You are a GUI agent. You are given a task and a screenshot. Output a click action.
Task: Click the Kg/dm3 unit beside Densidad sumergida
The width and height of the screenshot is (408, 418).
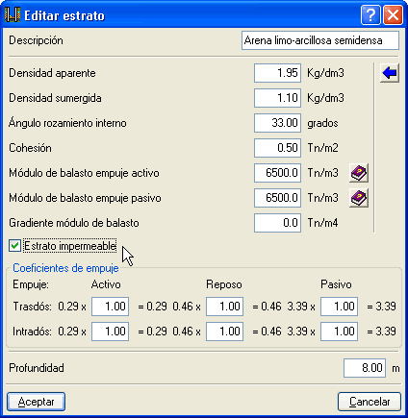[x=325, y=98]
